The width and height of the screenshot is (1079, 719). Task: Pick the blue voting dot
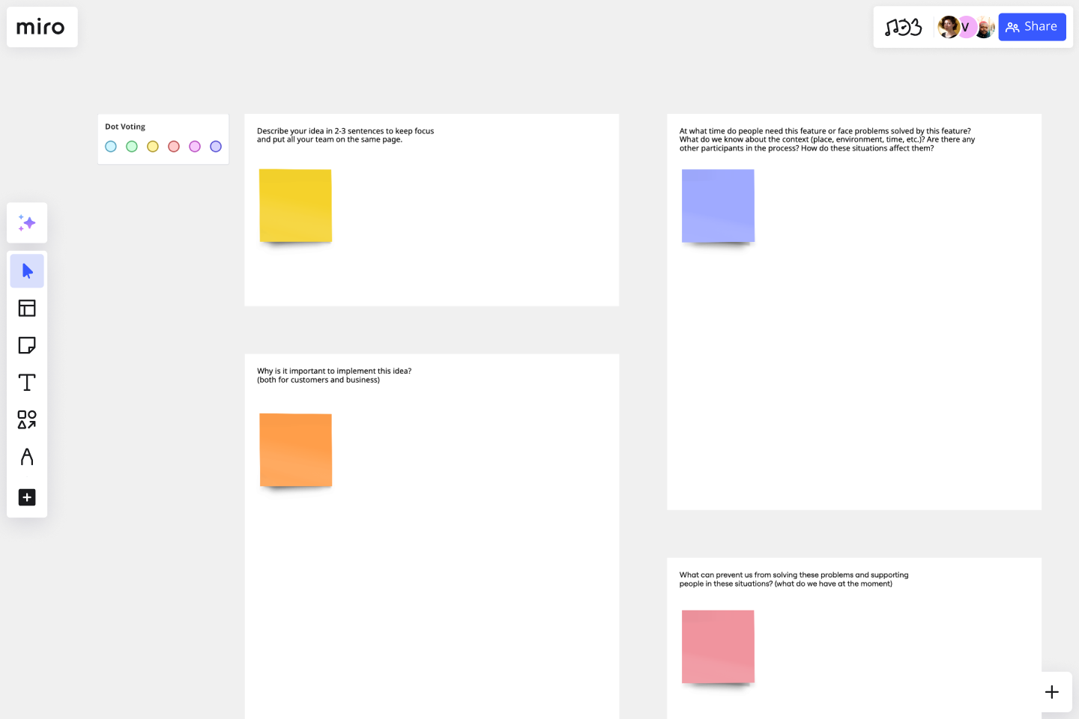coord(110,146)
